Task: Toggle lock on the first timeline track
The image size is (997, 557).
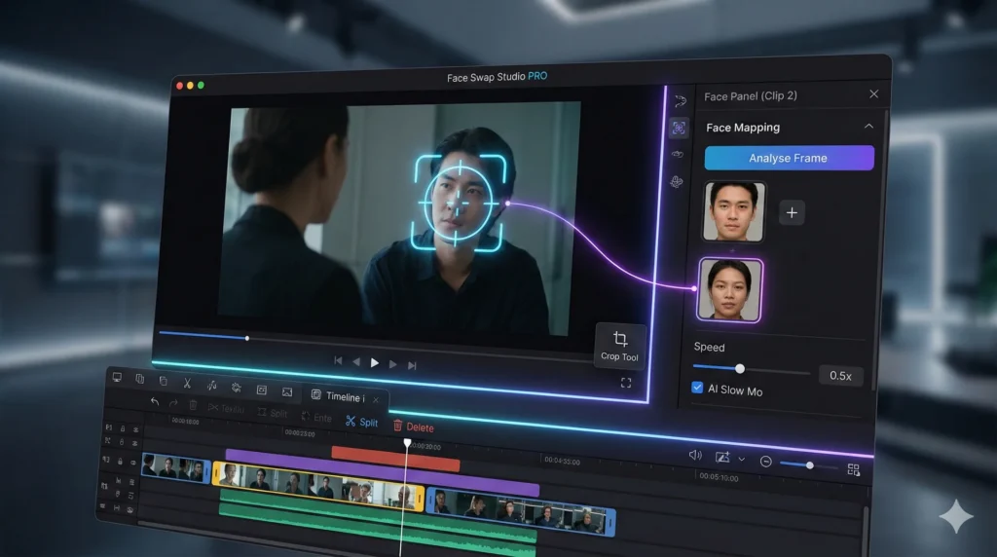Action: 122,428
